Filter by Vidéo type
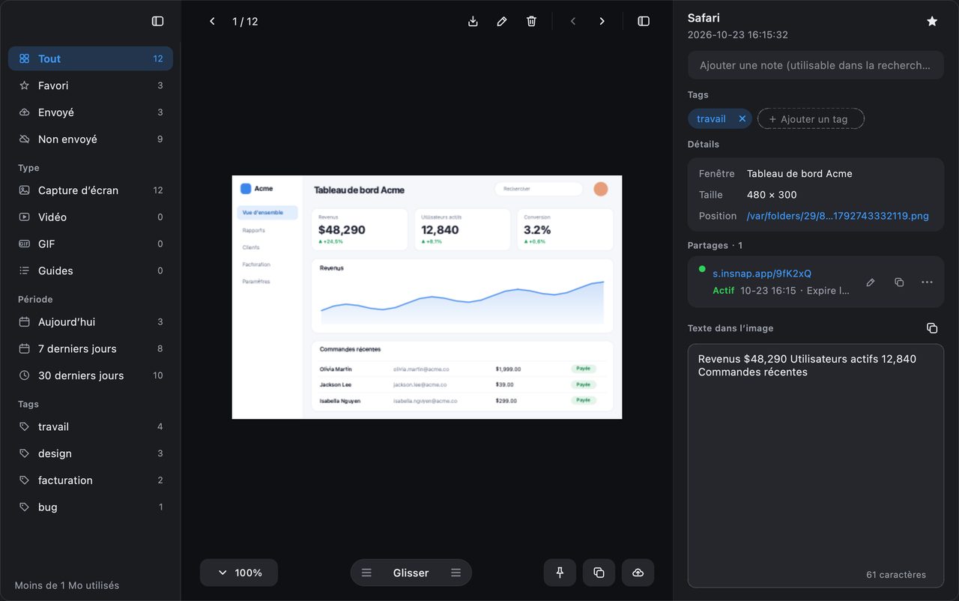This screenshot has width=959, height=601. click(91, 217)
